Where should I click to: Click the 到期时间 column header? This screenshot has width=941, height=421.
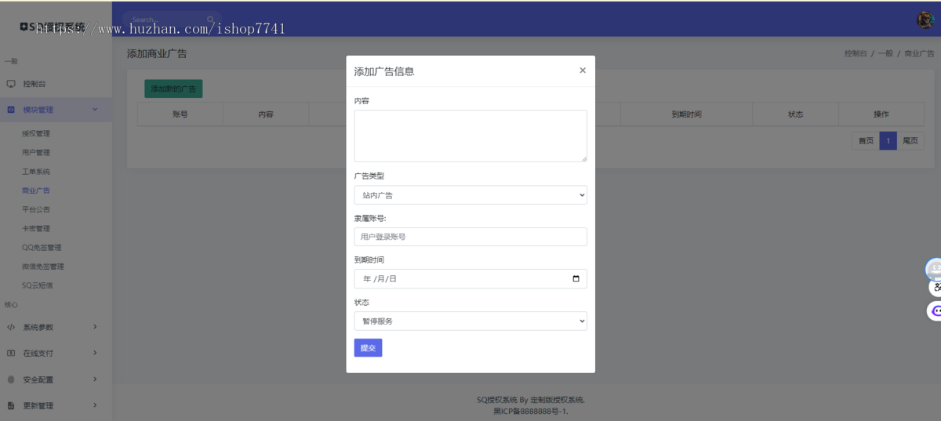tap(686, 114)
